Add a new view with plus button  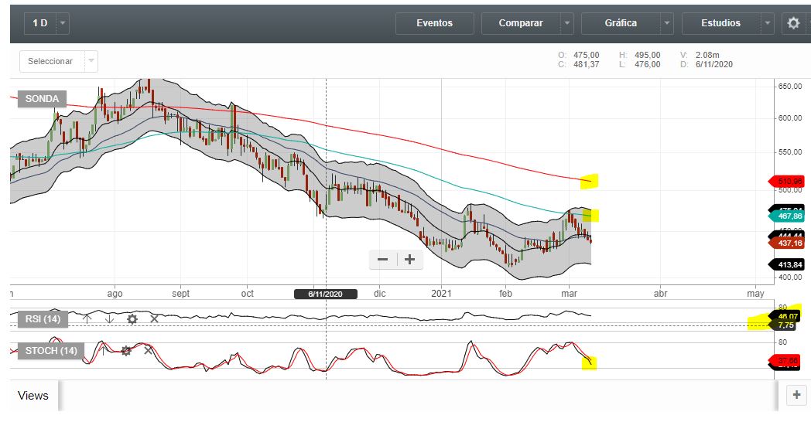[x=796, y=395]
